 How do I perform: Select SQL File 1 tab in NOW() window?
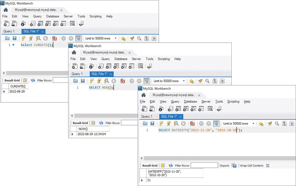coord(99,74)
